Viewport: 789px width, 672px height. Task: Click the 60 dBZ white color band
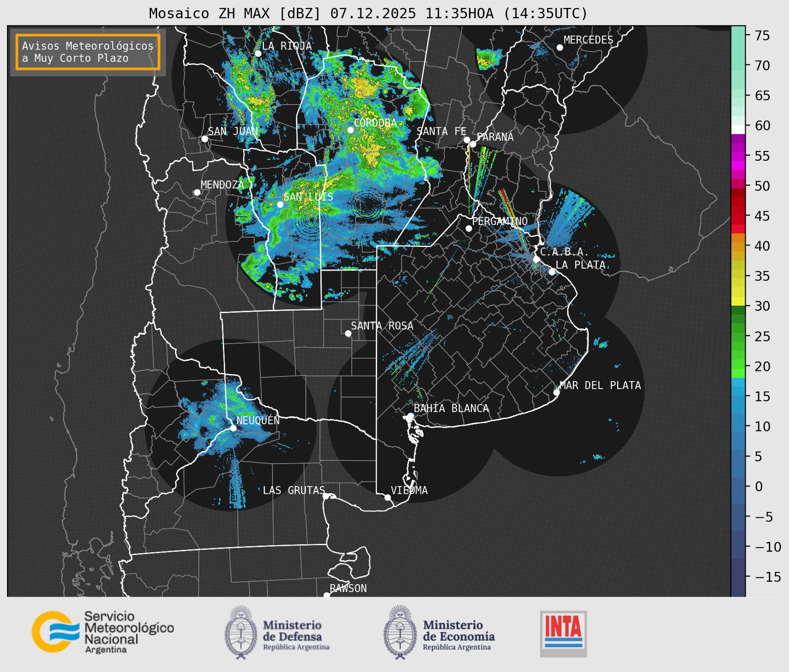tap(738, 129)
